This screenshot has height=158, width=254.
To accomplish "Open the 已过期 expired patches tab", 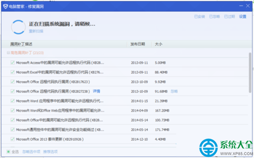I will pyautogui.click(x=230, y=17).
